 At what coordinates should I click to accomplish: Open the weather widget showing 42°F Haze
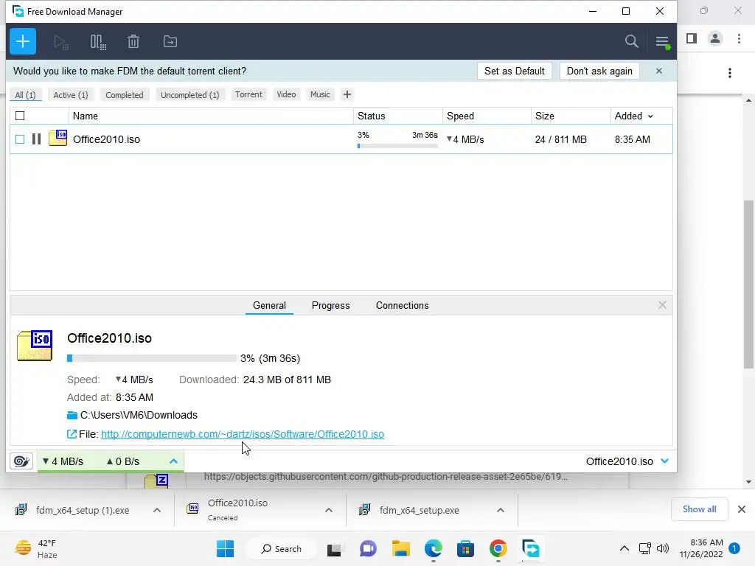tap(37, 548)
